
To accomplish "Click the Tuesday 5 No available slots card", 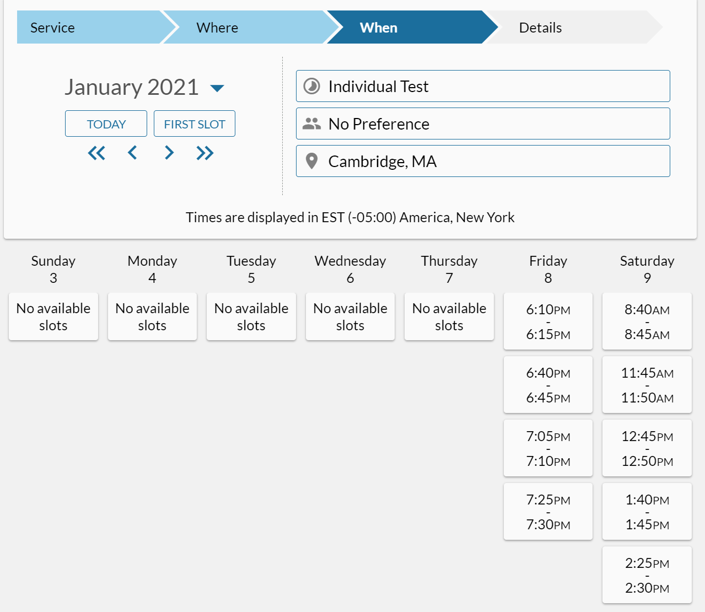I will click(x=251, y=316).
